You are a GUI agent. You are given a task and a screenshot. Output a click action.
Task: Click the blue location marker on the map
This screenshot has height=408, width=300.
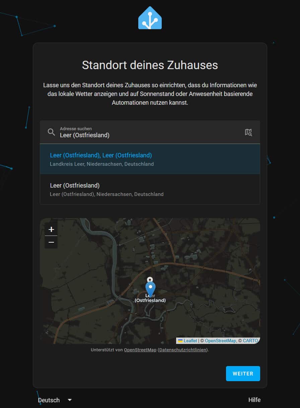[x=150, y=288]
